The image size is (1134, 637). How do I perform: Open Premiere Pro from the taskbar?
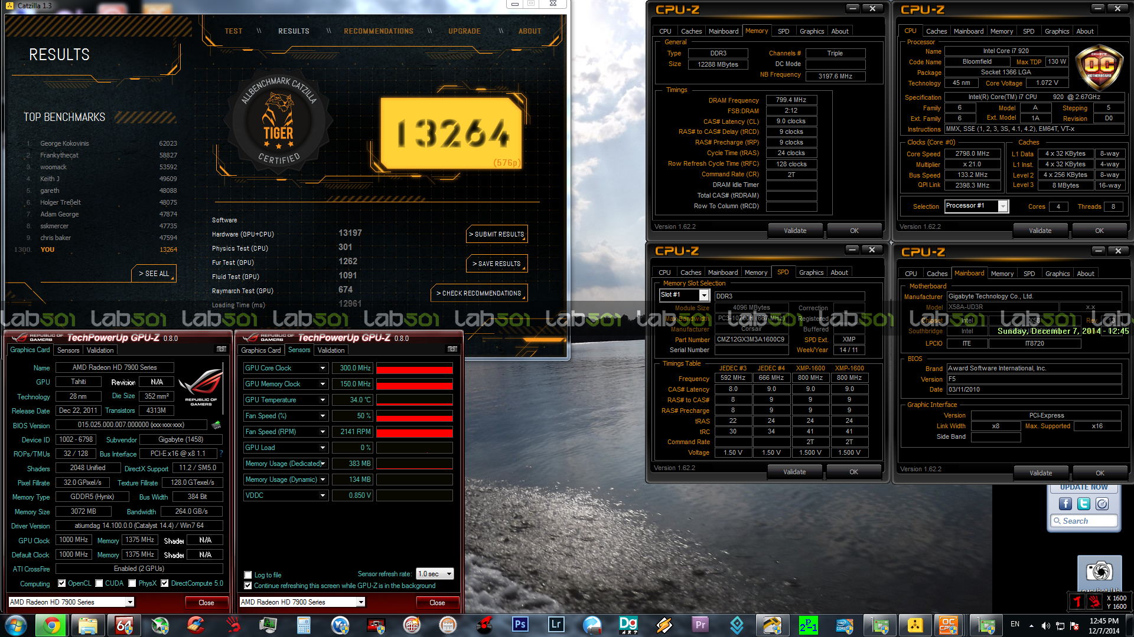(x=700, y=625)
